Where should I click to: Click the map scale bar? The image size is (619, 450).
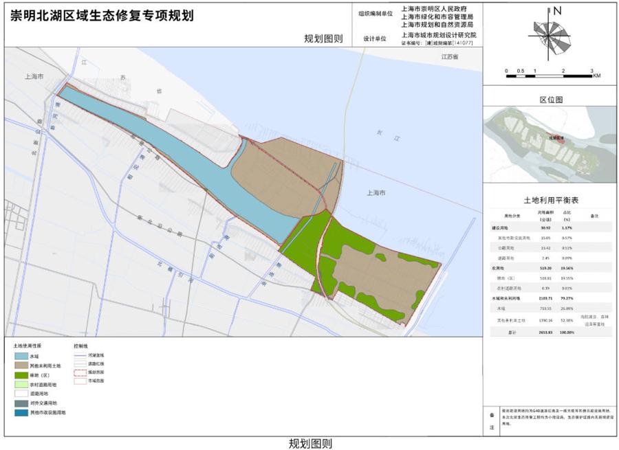(x=550, y=75)
